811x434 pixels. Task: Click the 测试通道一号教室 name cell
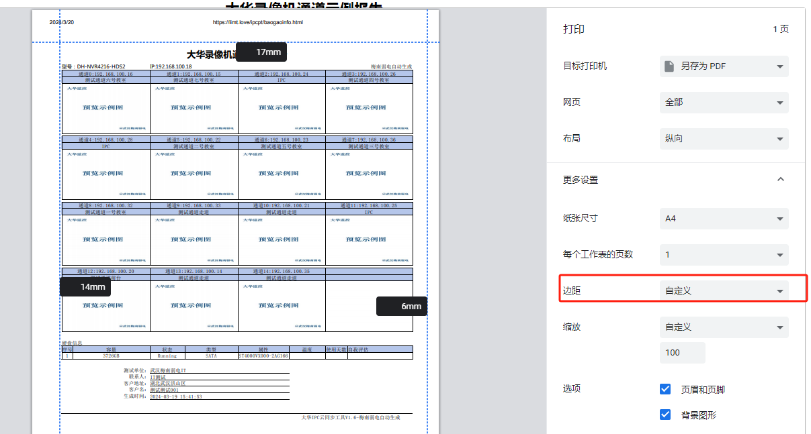click(x=105, y=211)
